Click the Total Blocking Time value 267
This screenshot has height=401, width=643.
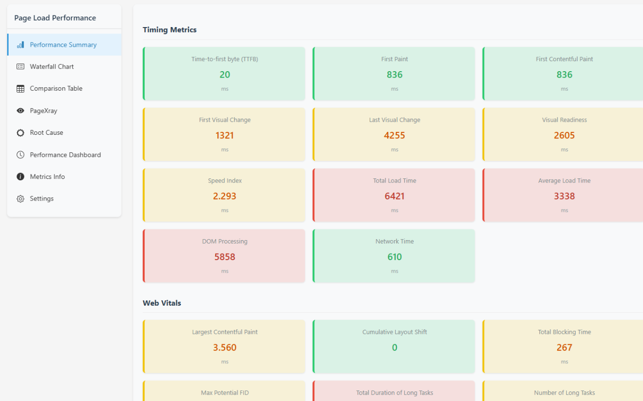coord(564,347)
